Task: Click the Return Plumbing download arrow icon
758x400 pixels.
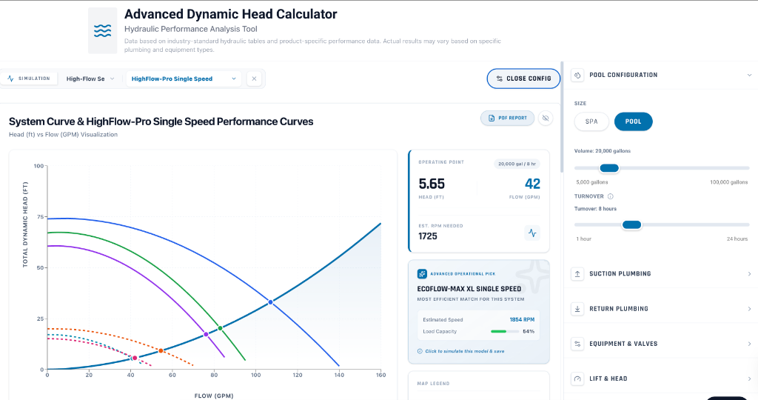Action: 577,309
